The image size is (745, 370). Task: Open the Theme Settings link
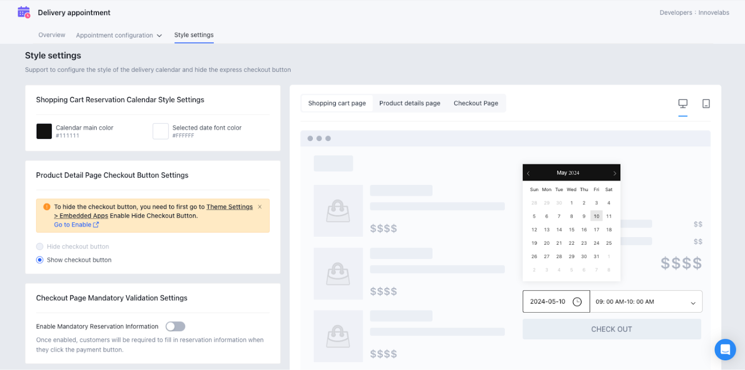(230, 207)
